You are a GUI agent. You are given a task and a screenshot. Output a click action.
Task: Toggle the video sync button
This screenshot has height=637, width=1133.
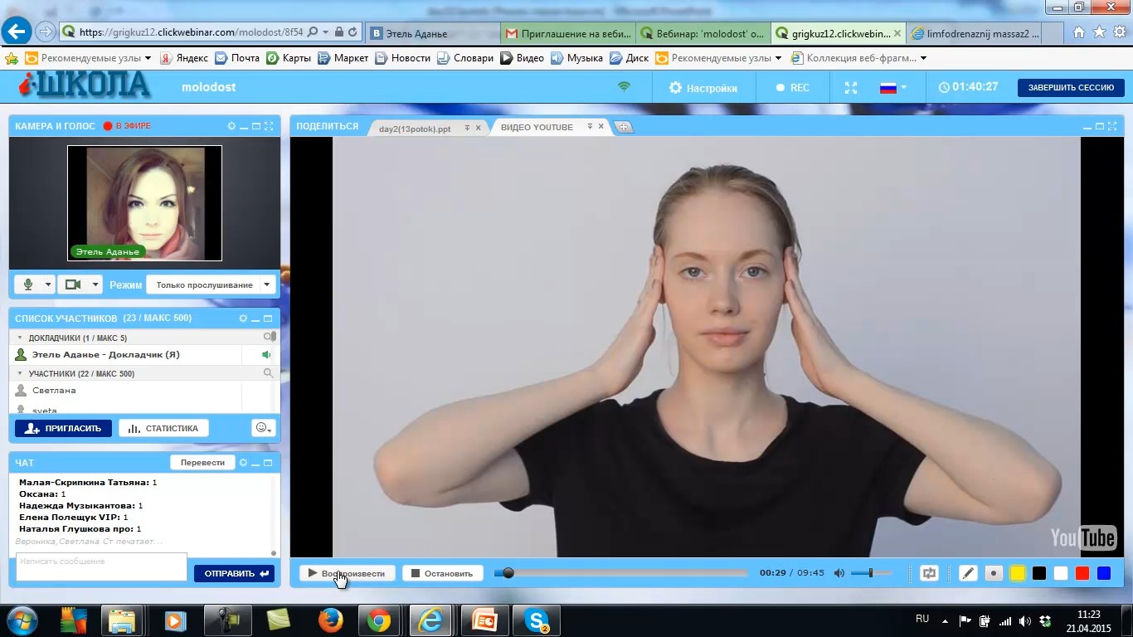(929, 573)
